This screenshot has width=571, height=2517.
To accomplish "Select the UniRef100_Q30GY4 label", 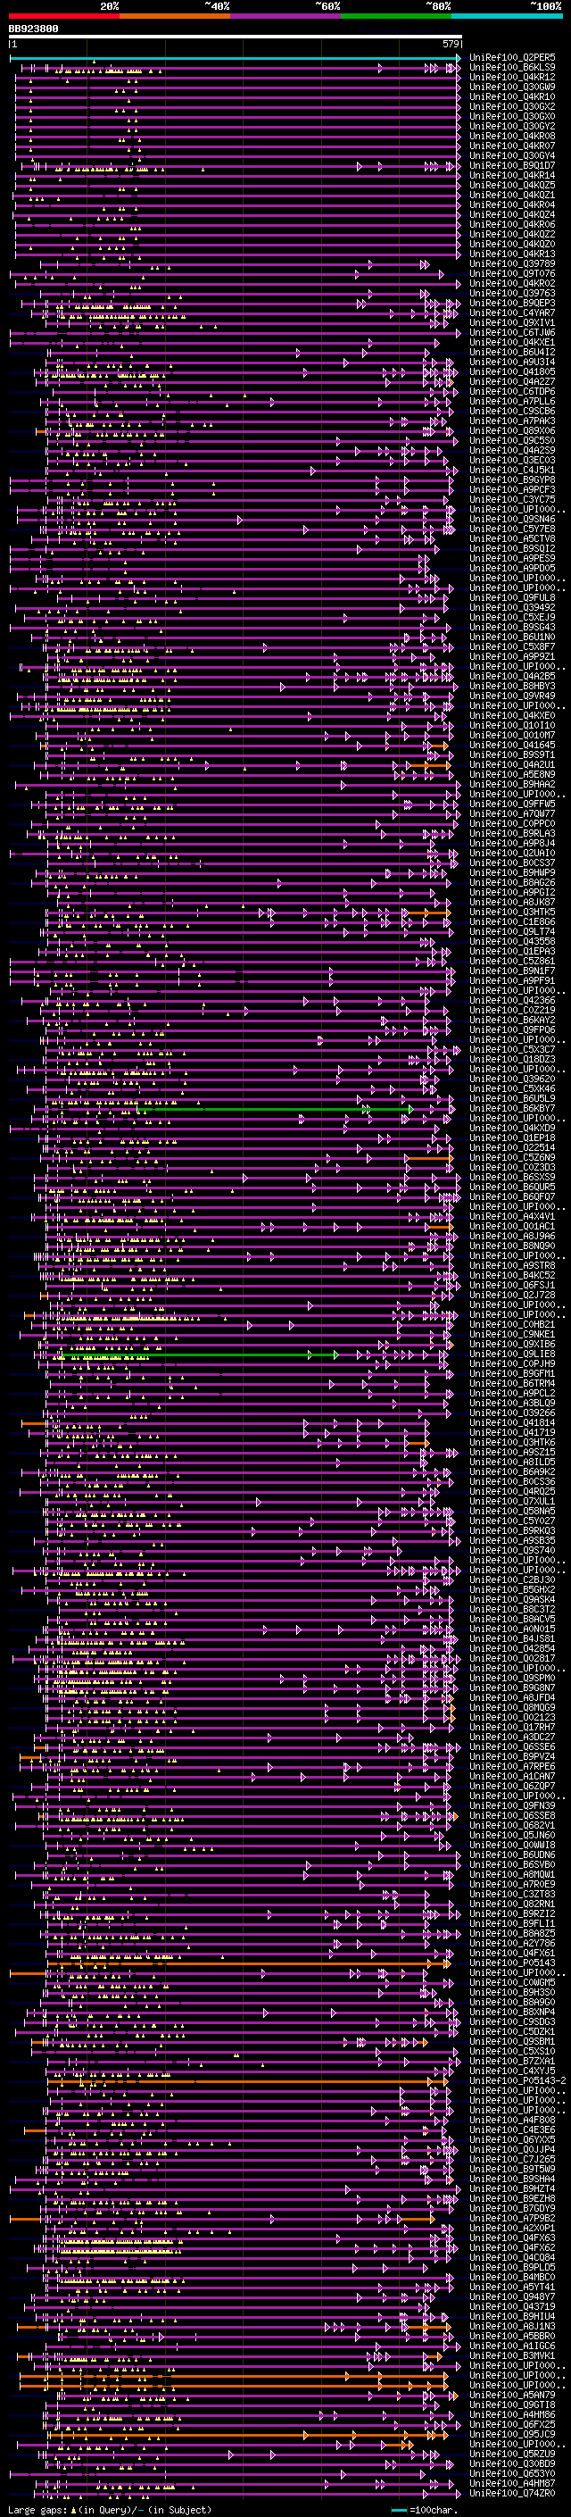I will (x=512, y=155).
